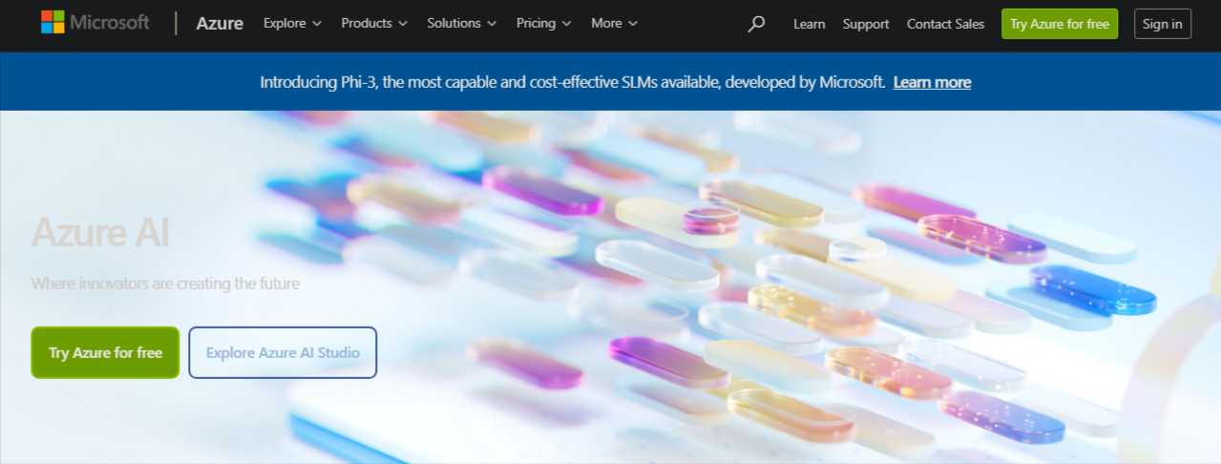The width and height of the screenshot is (1221, 464).
Task: Click Contact Sales link
Action: (945, 24)
